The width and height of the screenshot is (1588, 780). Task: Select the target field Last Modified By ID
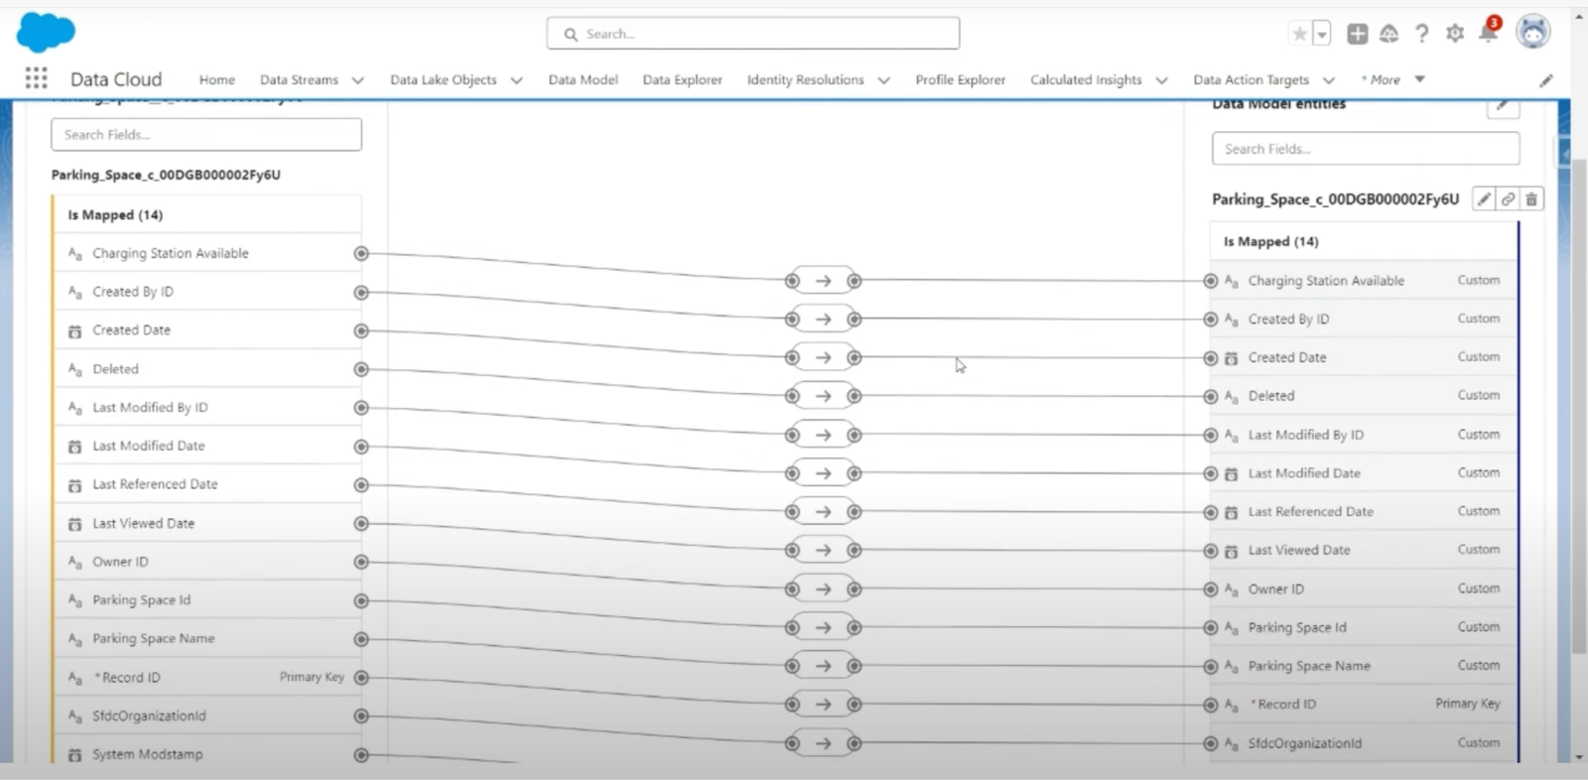click(x=1364, y=435)
